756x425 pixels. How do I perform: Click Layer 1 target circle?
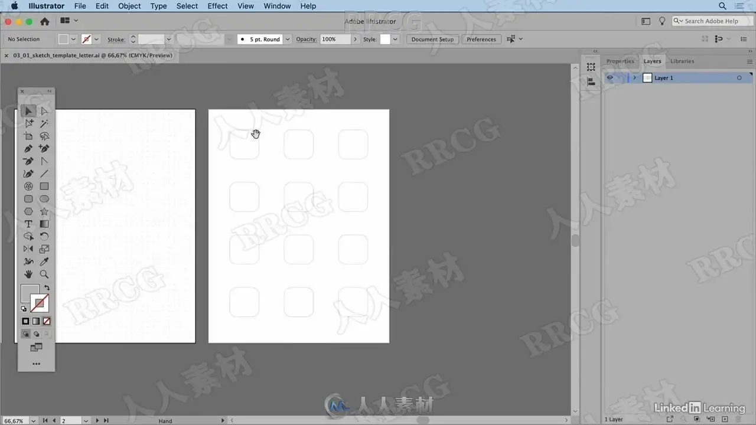coord(739,78)
